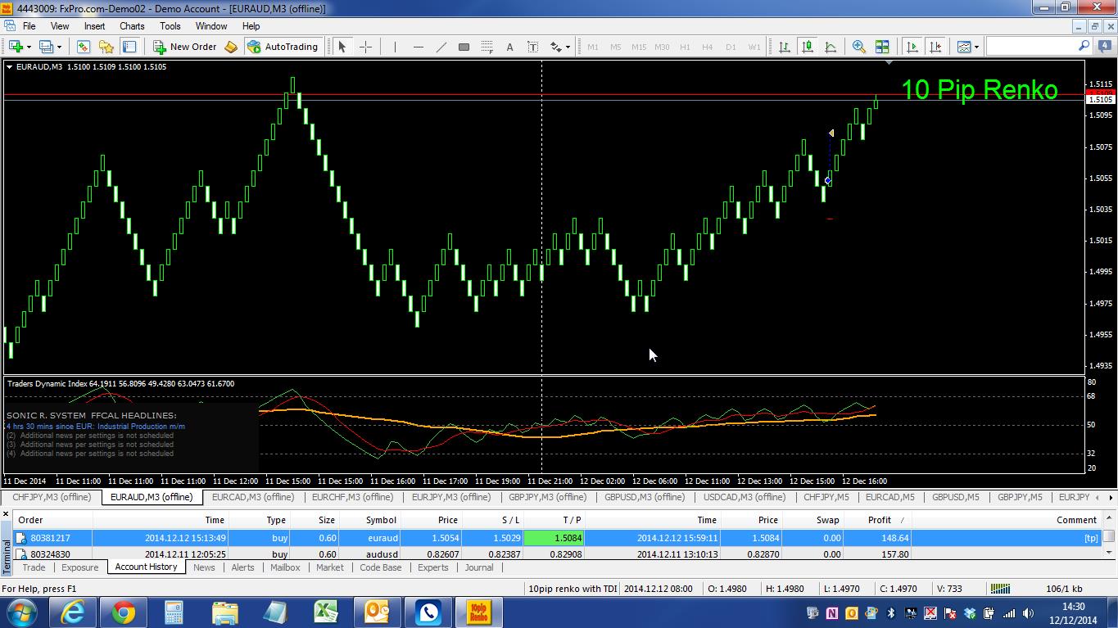The height and width of the screenshot is (628, 1118).
Task: Choose the Text Label tool
Action: pyautogui.click(x=532, y=47)
